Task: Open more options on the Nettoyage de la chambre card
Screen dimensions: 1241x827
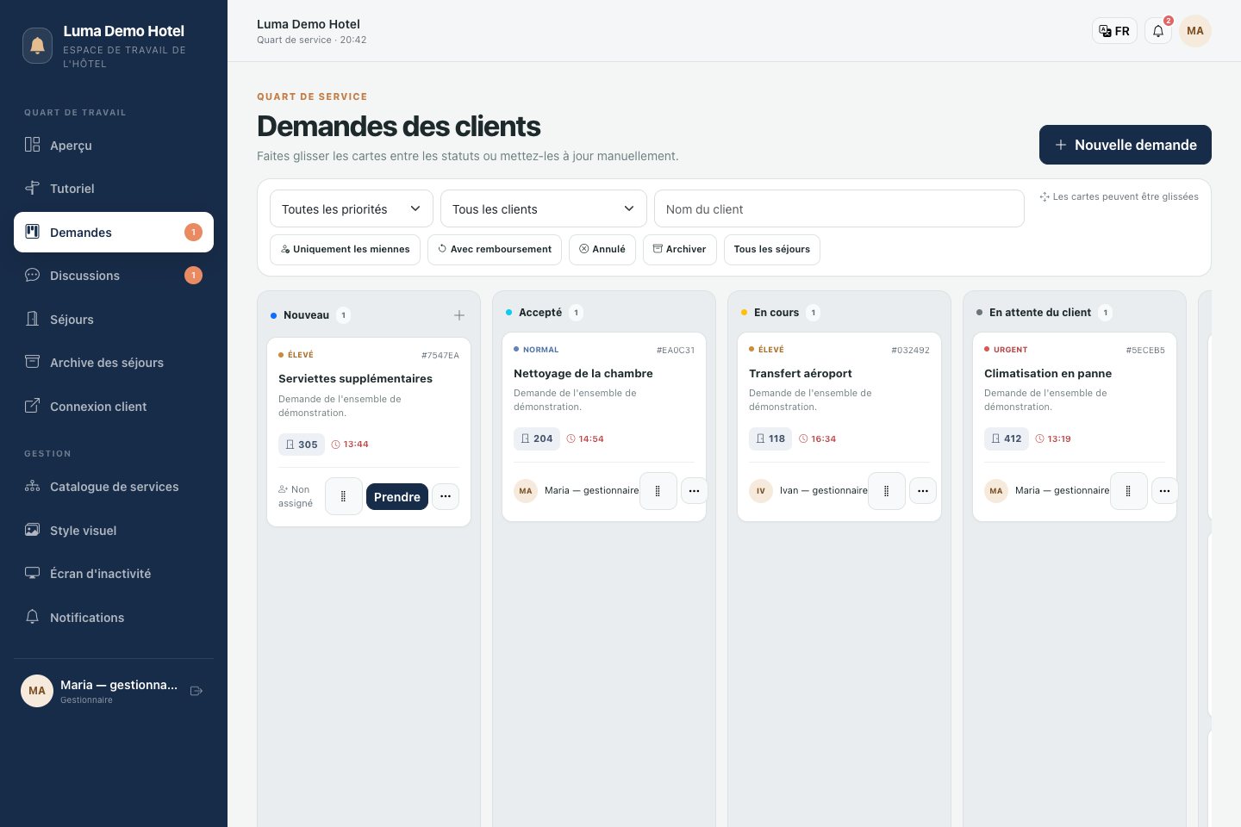Action: coord(695,491)
